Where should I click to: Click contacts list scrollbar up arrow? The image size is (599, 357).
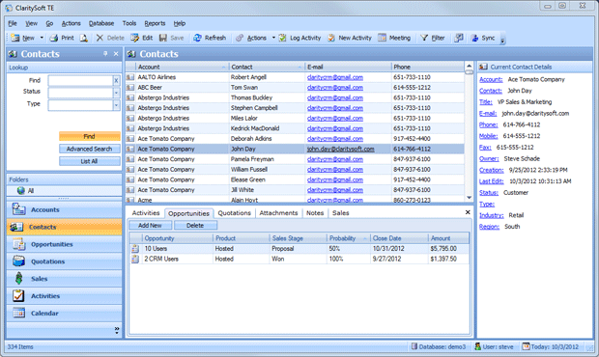tap(469, 66)
